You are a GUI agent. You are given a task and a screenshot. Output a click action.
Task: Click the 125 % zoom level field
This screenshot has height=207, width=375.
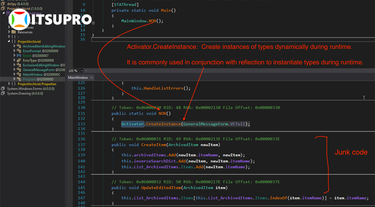pos(74,71)
